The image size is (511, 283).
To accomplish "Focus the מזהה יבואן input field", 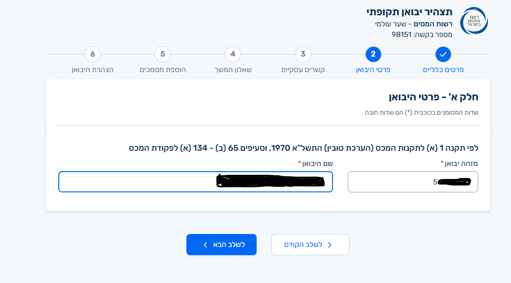I will (413, 182).
